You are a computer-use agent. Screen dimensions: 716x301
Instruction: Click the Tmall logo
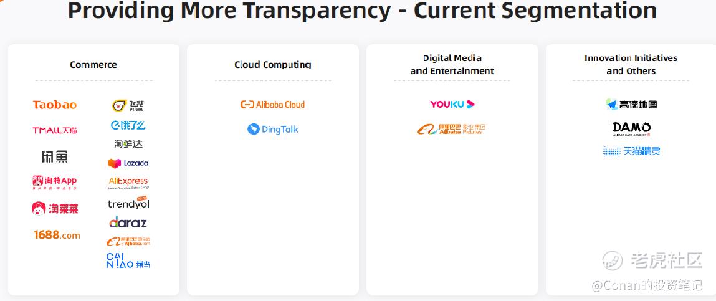click(55, 130)
